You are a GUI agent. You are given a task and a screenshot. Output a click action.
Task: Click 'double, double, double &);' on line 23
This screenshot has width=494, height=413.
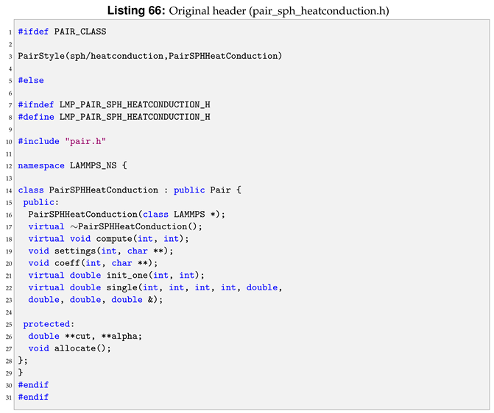(x=96, y=300)
